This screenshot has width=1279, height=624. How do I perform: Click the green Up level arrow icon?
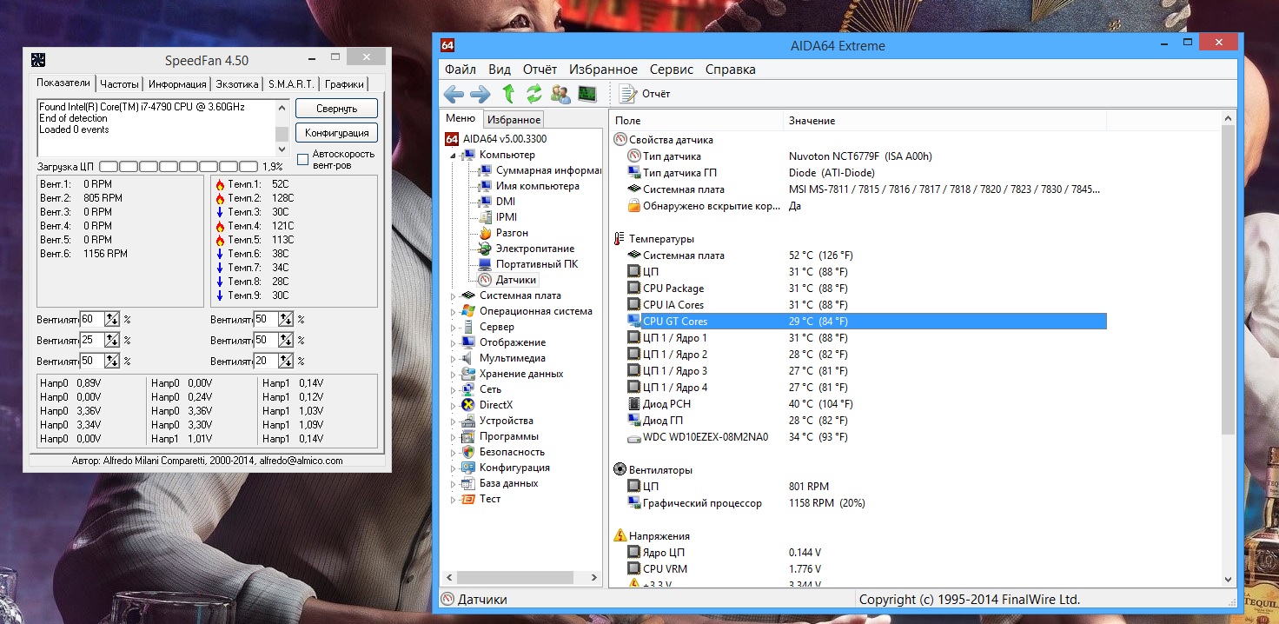(508, 94)
